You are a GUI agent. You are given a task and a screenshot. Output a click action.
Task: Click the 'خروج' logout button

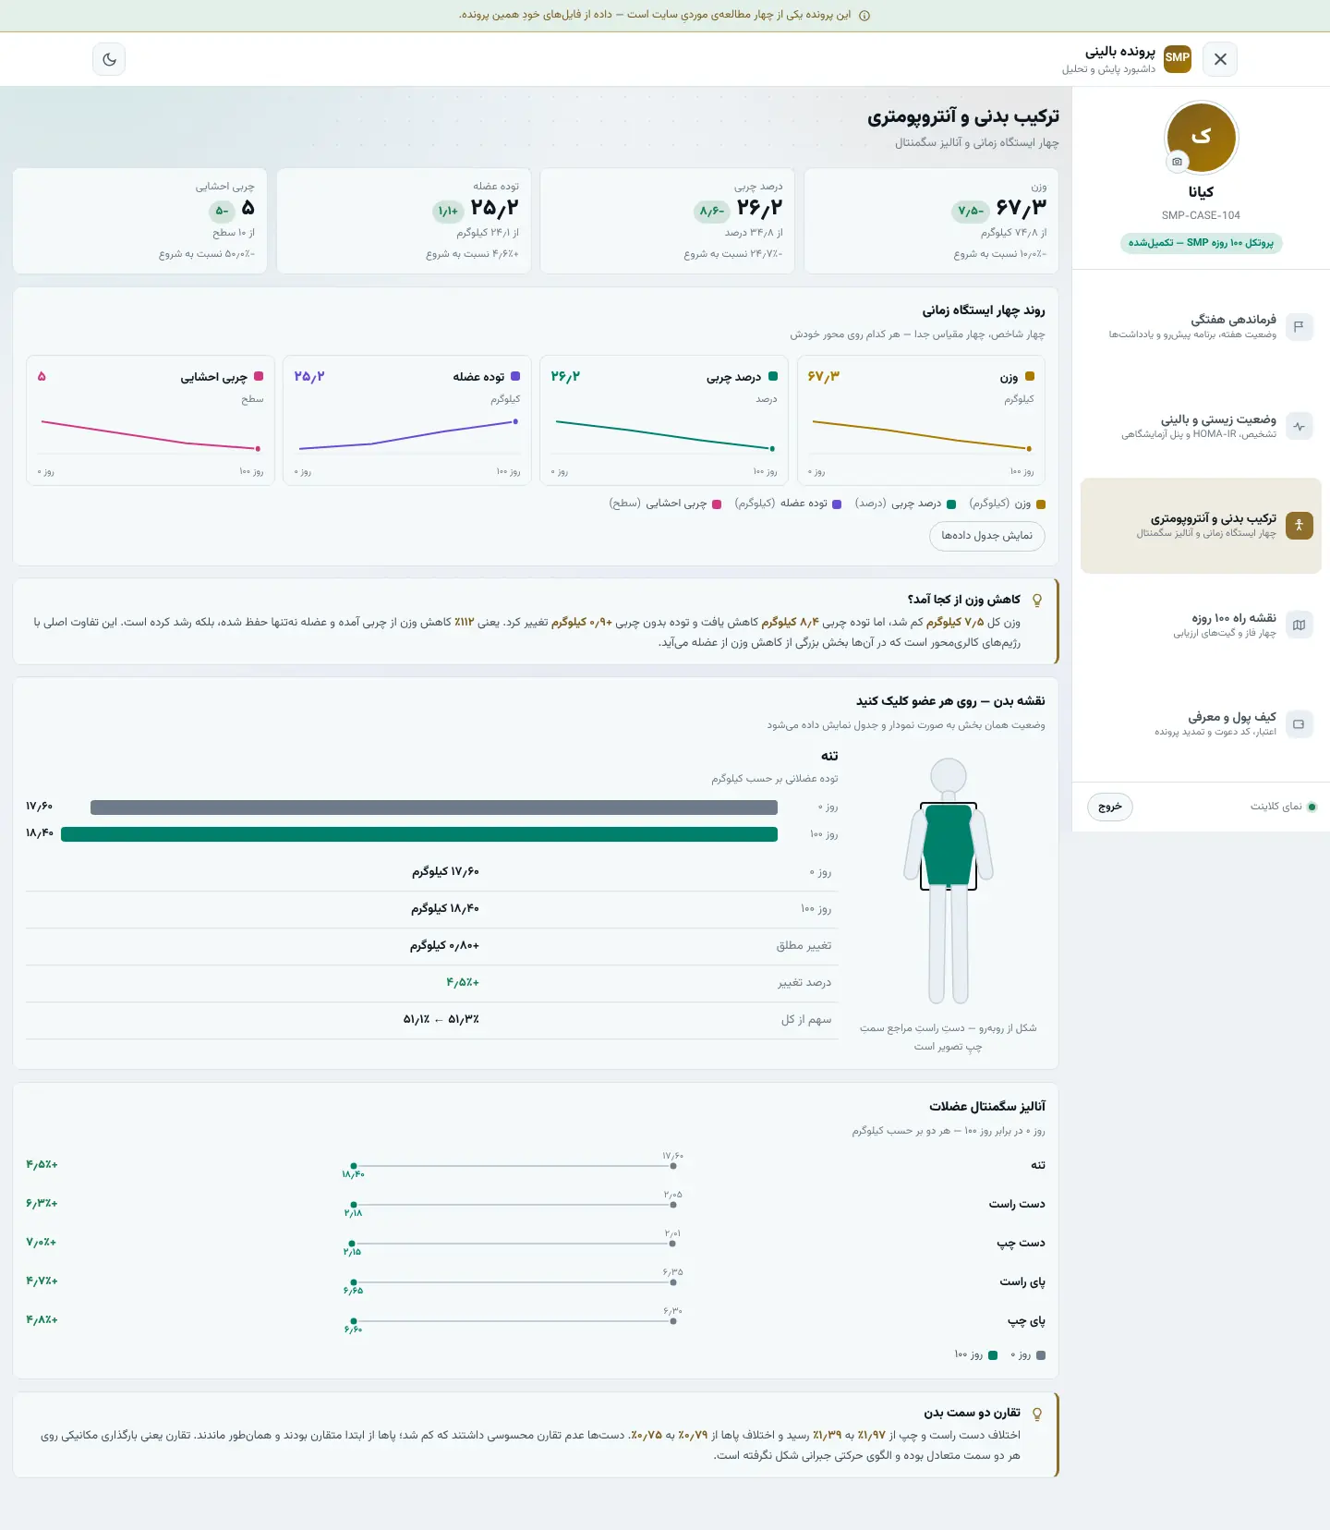pos(1110,807)
